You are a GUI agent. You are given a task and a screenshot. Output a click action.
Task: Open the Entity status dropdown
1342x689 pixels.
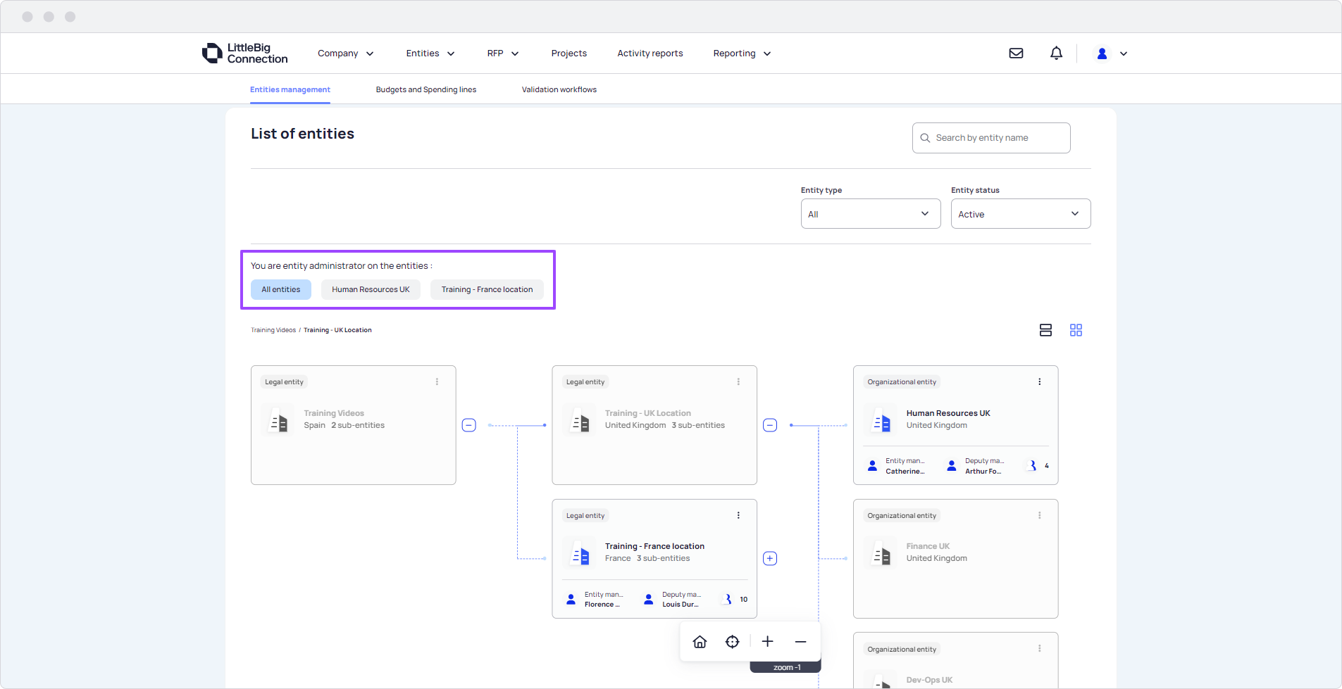pos(1021,214)
